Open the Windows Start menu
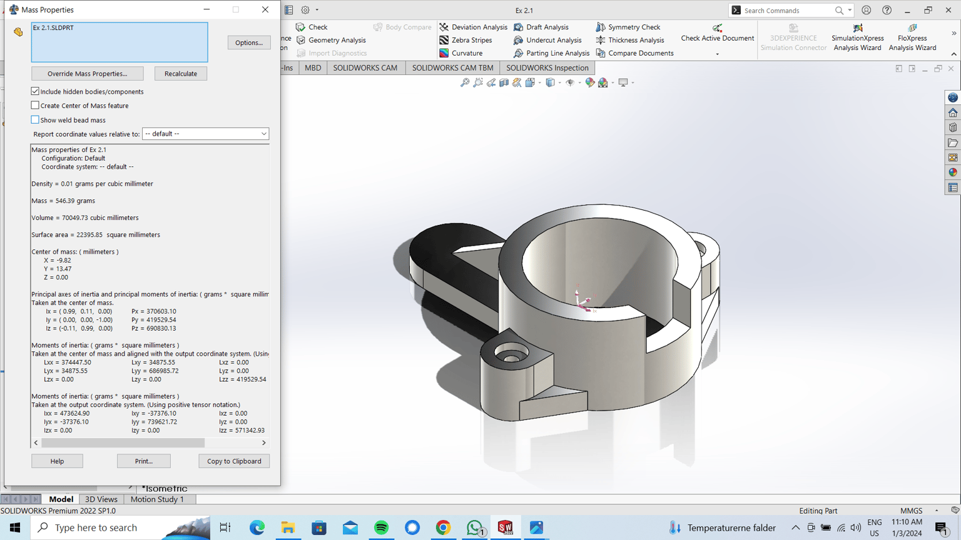 15,527
